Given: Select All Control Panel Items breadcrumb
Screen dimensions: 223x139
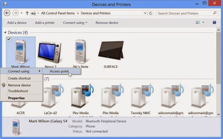Looking at the screenshot, I should [x=58, y=13].
